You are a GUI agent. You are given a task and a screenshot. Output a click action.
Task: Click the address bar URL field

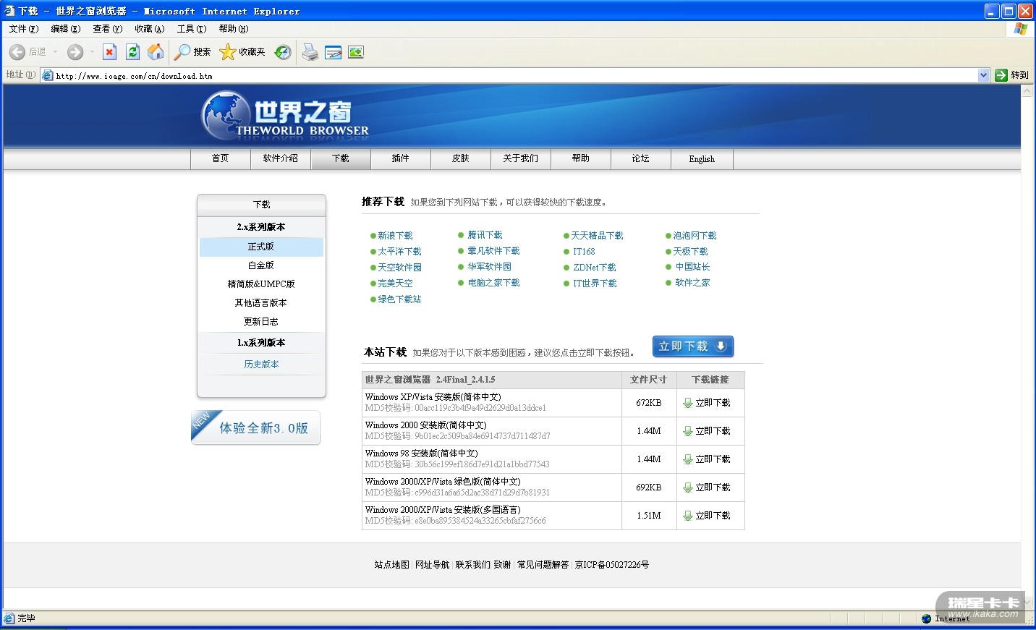click(506, 75)
